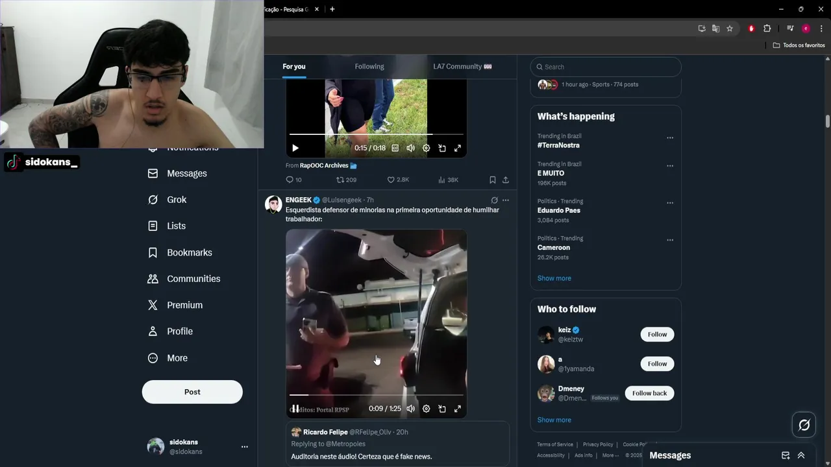This screenshot has width=831, height=467.
Task: Open the floating Grok button
Action: click(x=804, y=425)
